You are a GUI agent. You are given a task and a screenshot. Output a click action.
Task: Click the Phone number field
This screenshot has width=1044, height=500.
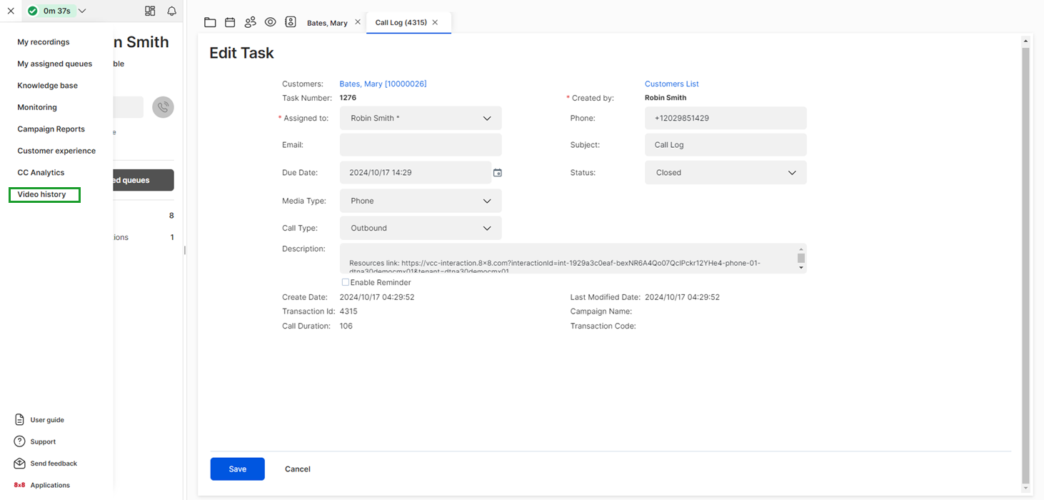(726, 118)
